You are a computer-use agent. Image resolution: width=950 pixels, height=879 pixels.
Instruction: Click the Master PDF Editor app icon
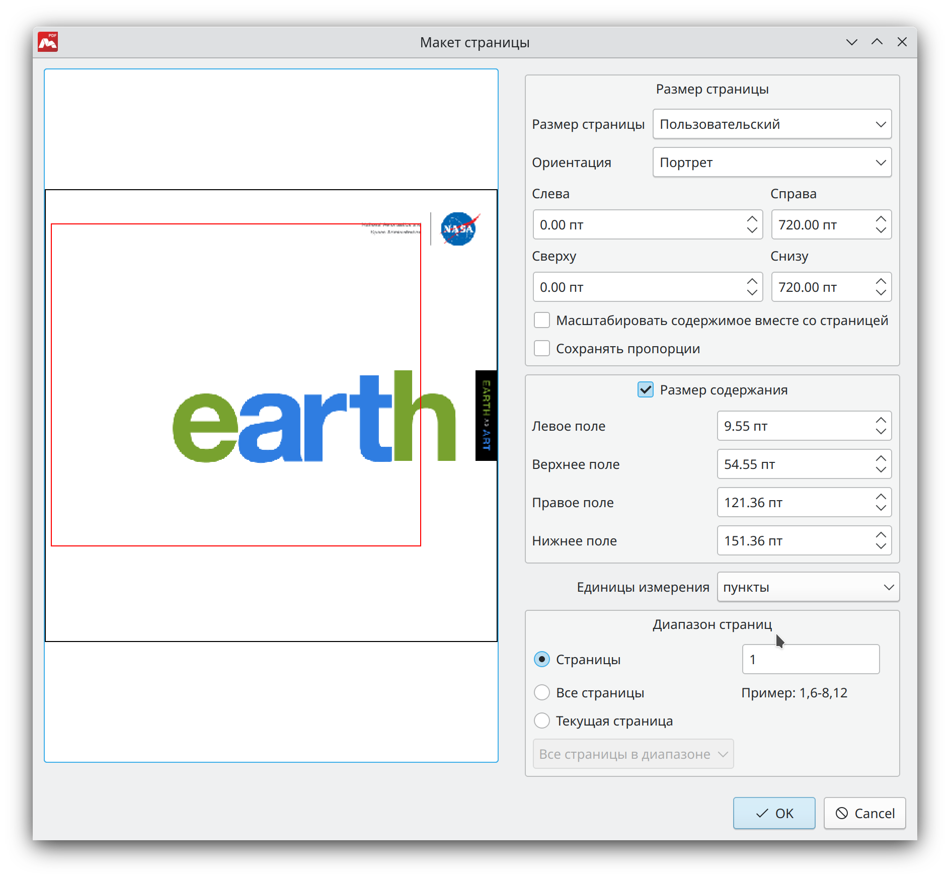[48, 42]
